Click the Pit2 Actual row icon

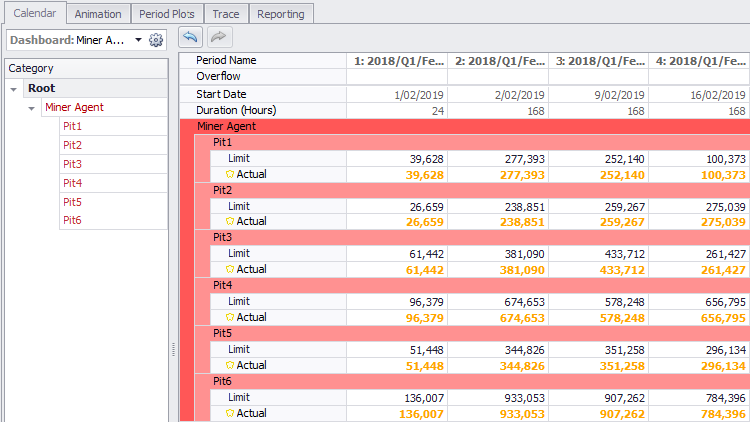pos(230,221)
